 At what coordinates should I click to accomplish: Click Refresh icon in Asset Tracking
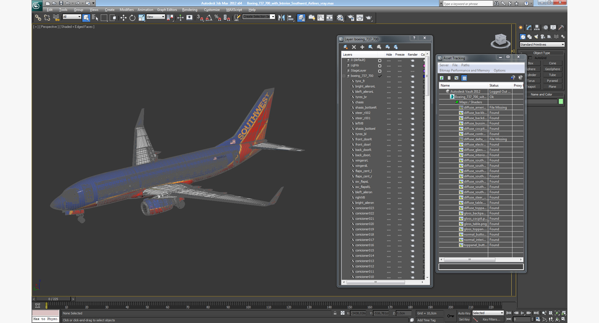tap(442, 78)
